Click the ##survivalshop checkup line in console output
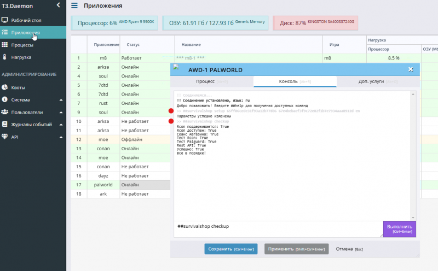Screen dimensions: 438x271 (203, 121)
